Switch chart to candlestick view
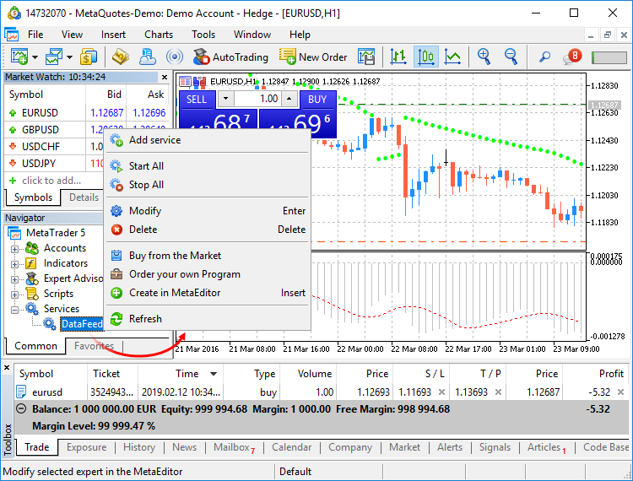The width and height of the screenshot is (633, 481). pos(425,57)
